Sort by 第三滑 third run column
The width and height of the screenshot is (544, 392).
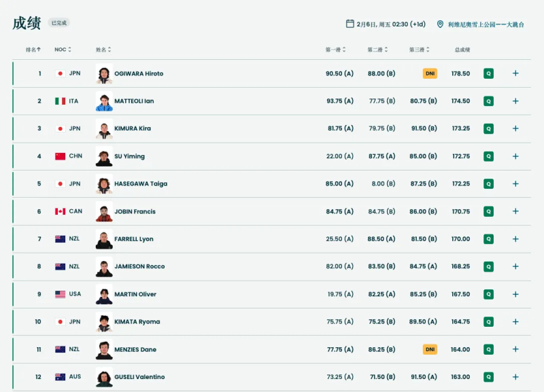[419, 50]
